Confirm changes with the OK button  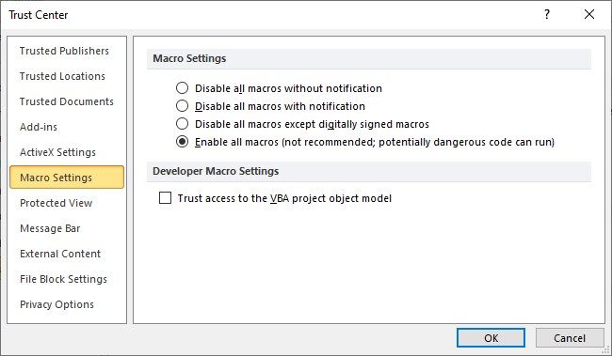pyautogui.click(x=491, y=338)
